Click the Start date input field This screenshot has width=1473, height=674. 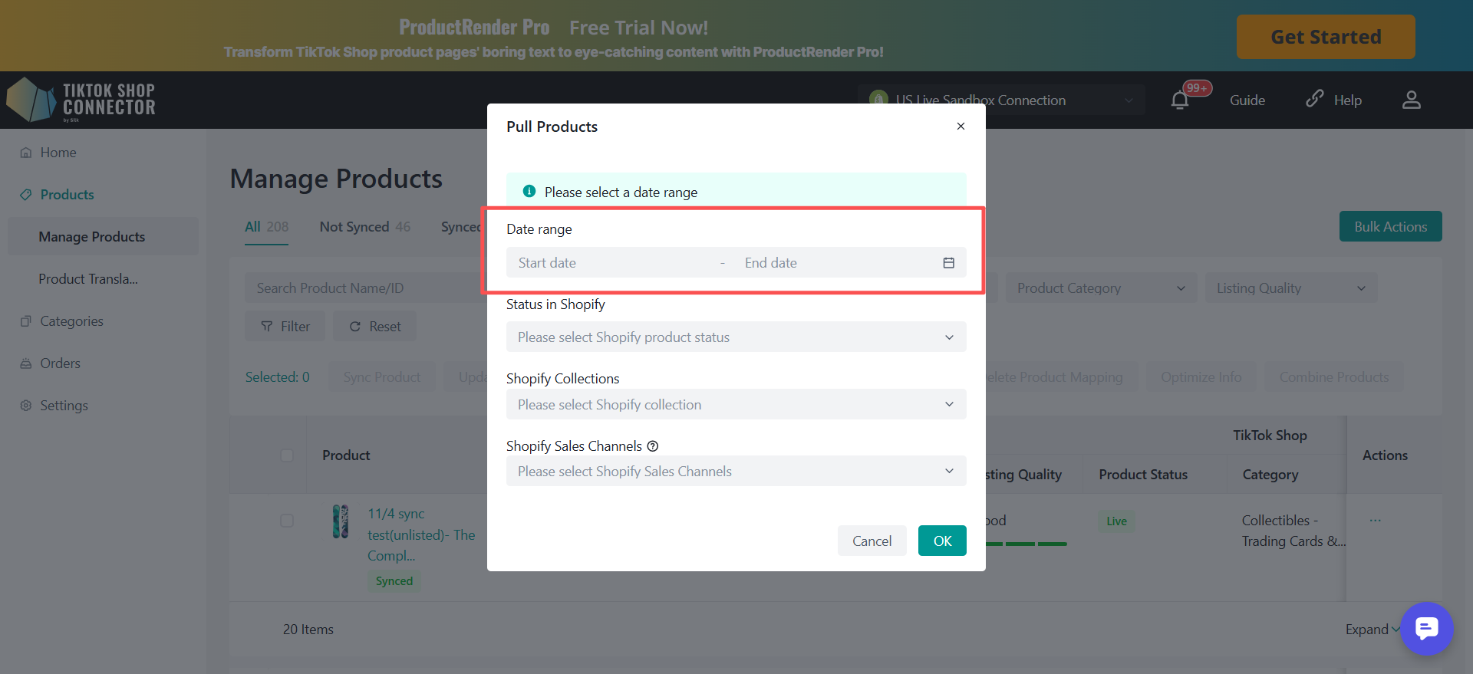coord(614,263)
